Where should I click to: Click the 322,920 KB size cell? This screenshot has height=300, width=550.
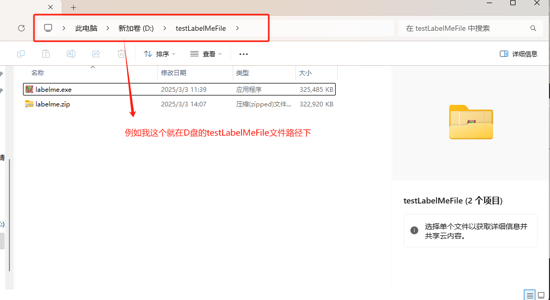tap(316, 104)
